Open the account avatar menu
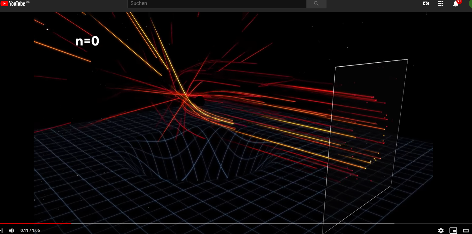The image size is (472, 234). [470, 3]
